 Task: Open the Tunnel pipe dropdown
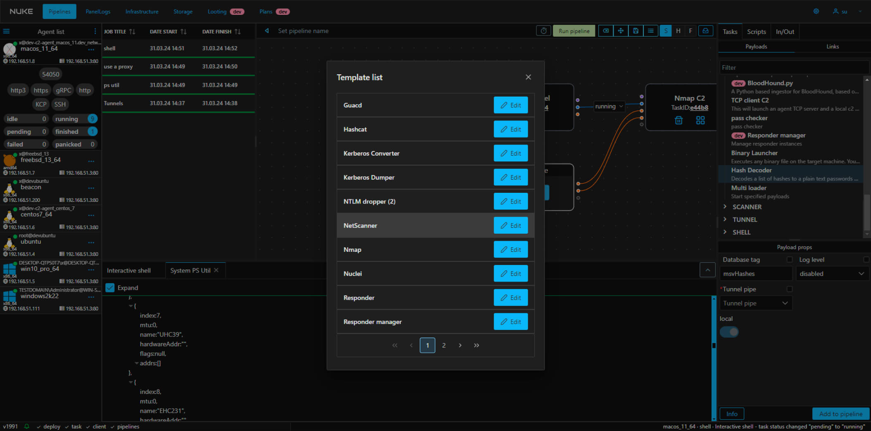tap(756, 303)
